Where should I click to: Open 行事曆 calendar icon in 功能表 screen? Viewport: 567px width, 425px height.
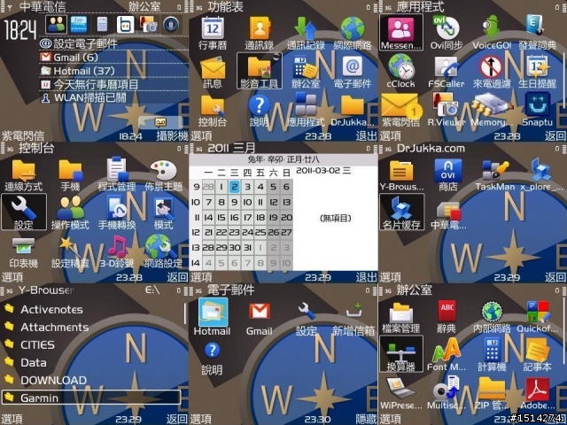[213, 27]
